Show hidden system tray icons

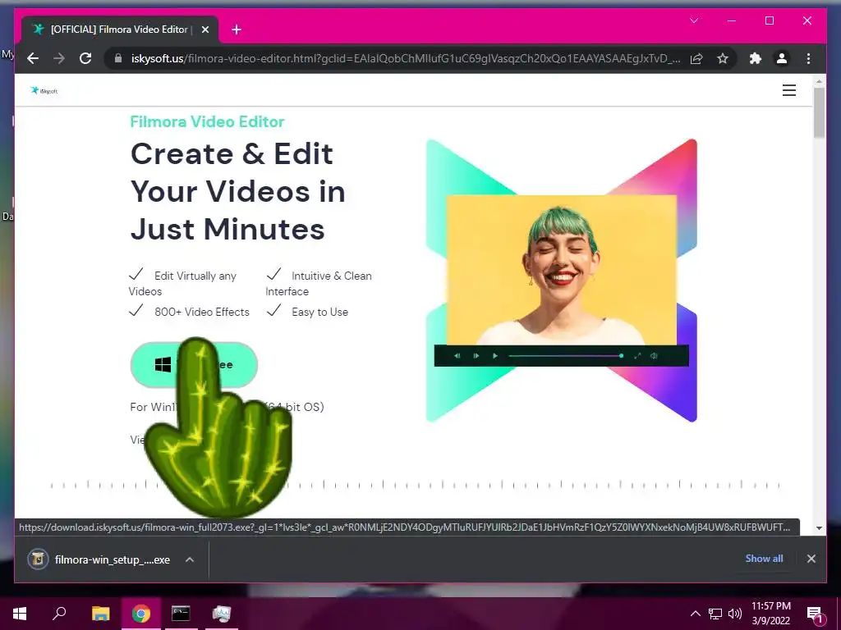(x=695, y=614)
